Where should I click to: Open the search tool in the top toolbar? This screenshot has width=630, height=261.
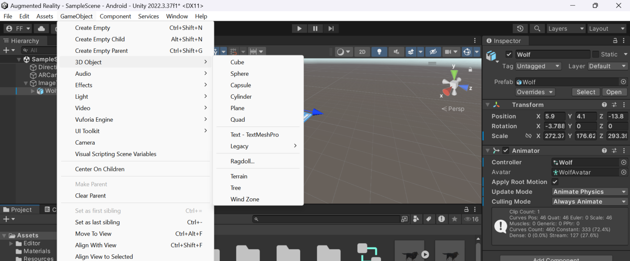pyautogui.click(x=537, y=28)
